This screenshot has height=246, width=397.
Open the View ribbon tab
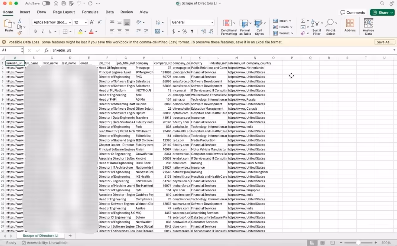144,12
